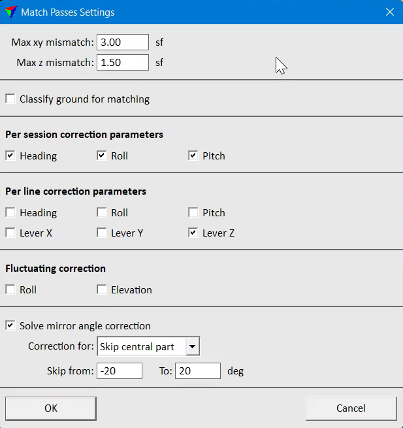Disable per session Pitch correction

(x=193, y=156)
